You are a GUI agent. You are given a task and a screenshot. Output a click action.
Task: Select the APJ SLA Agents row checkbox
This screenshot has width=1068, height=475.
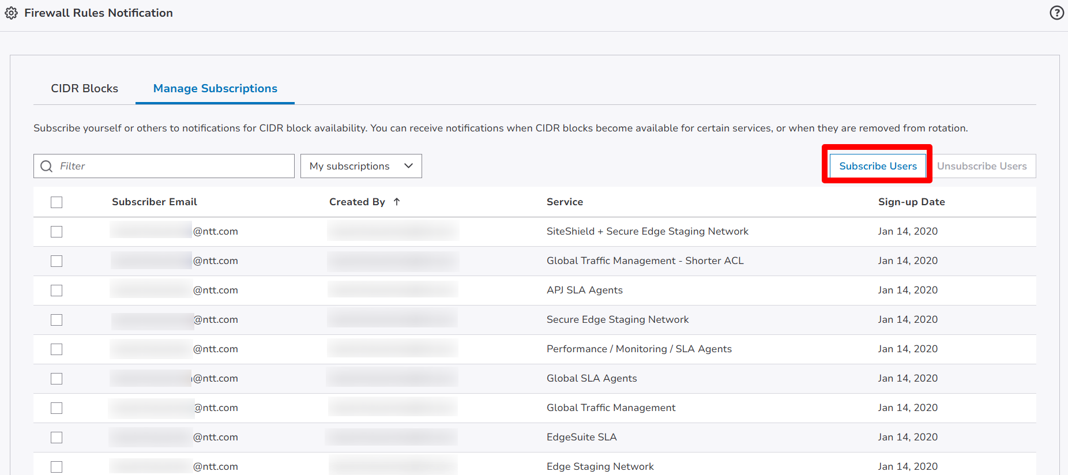pyautogui.click(x=57, y=291)
